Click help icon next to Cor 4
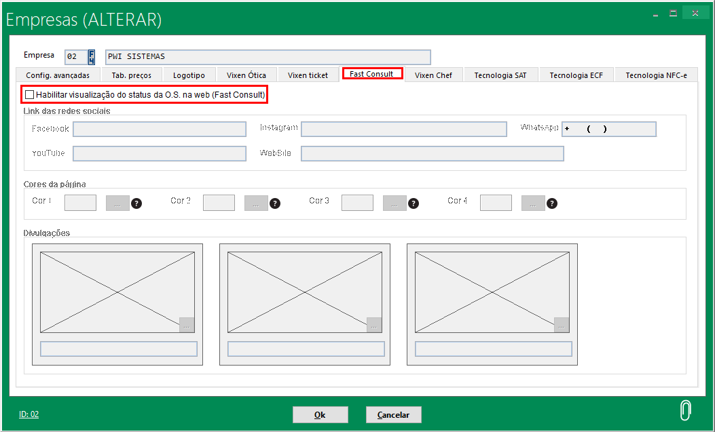715x432 pixels. tap(552, 203)
